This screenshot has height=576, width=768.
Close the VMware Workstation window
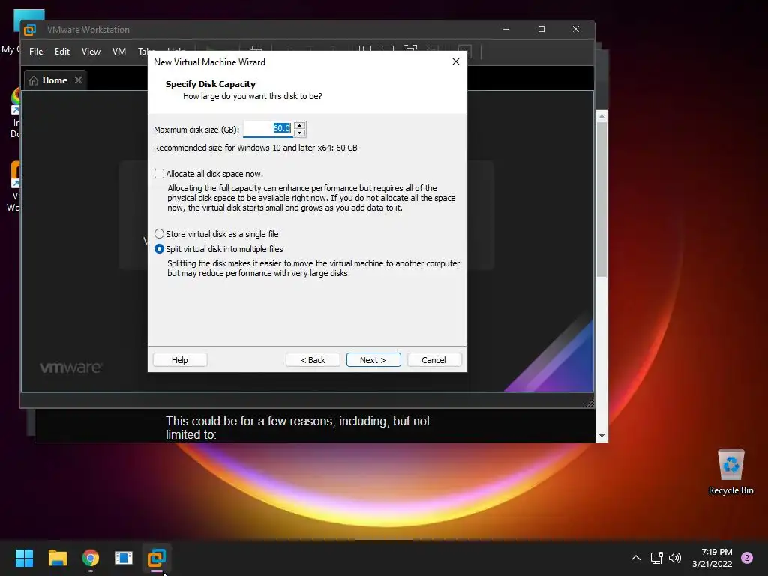tap(576, 29)
